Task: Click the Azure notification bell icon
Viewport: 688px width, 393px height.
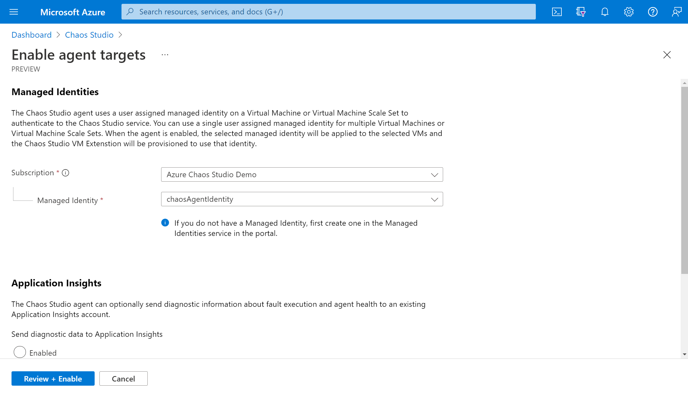Action: 605,12
